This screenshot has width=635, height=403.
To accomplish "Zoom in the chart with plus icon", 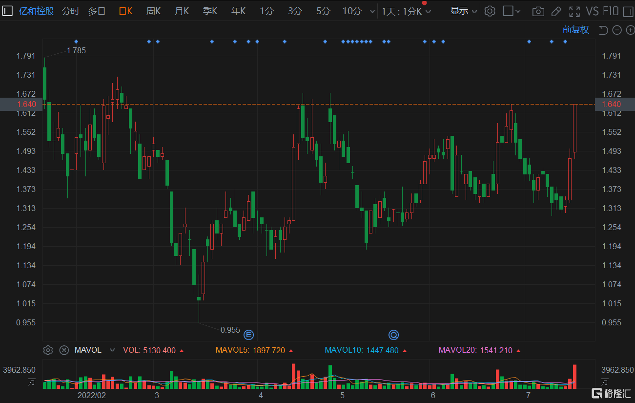I will point(630,30).
